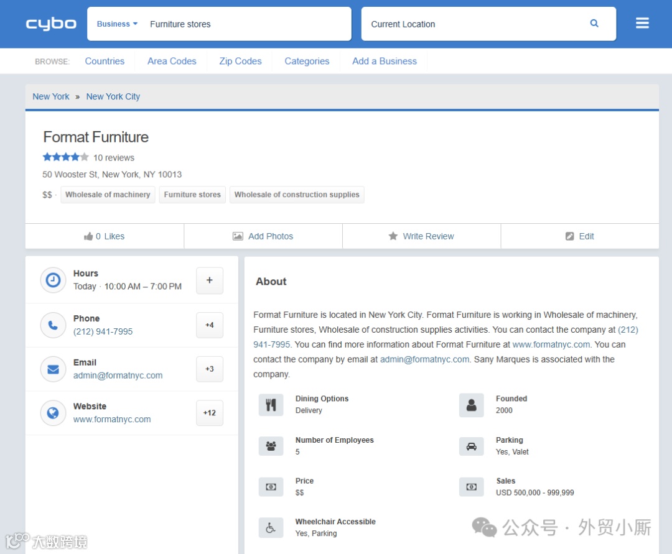This screenshot has width=672, height=554.
Task: Click the Edit button
Action: coord(580,236)
